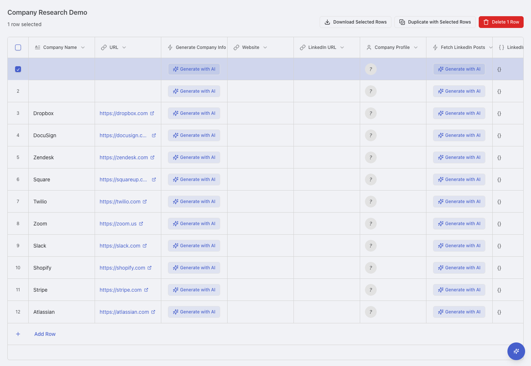Expand LinkedIn URL column menu
The width and height of the screenshot is (531, 366).
point(342,47)
